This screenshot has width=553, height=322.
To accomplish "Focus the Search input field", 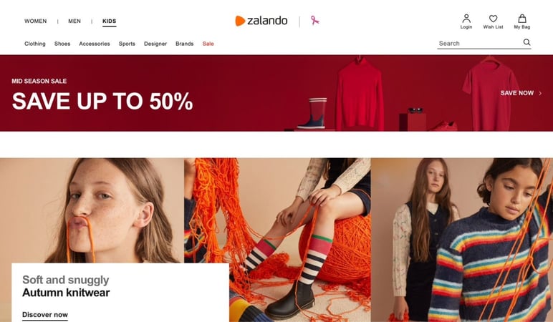I will pos(480,44).
